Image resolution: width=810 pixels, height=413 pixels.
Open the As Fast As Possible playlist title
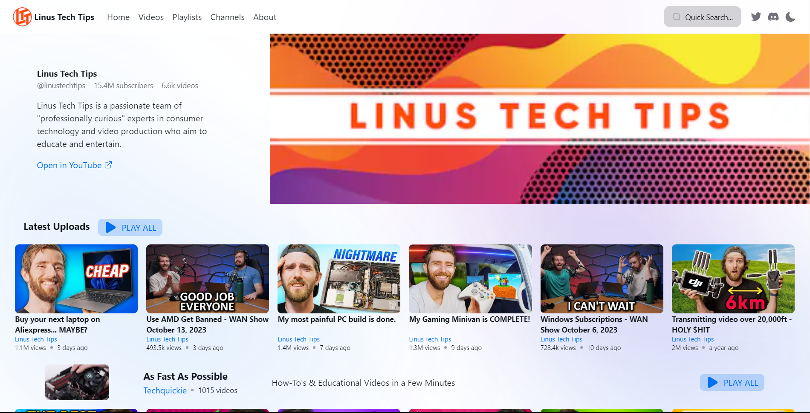point(185,376)
